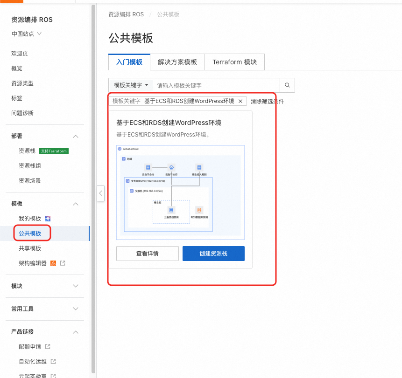
Task: Switch to the 解决方案模板 tab
Action: pos(177,62)
